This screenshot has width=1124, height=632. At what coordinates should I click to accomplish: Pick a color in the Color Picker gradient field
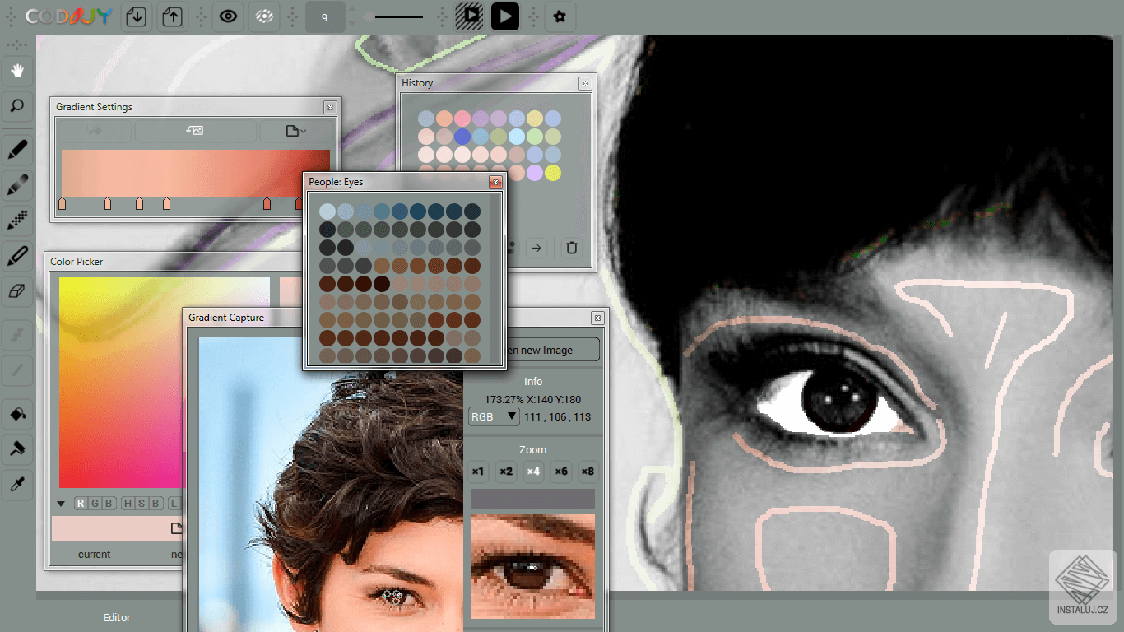[x=165, y=383]
